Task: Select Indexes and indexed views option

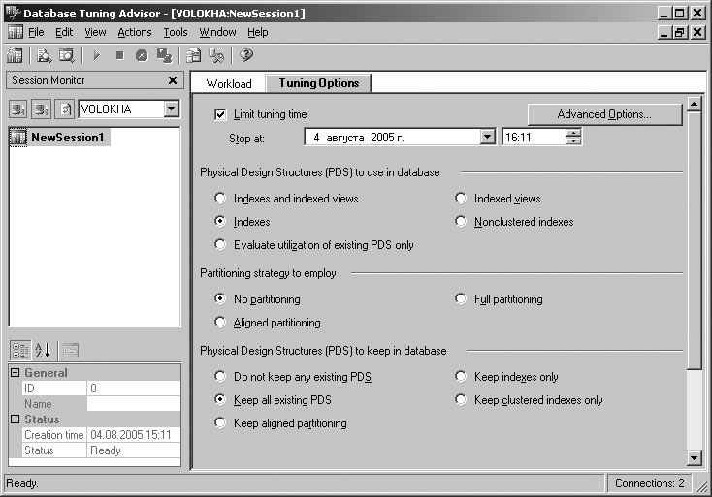Action: [x=221, y=199]
